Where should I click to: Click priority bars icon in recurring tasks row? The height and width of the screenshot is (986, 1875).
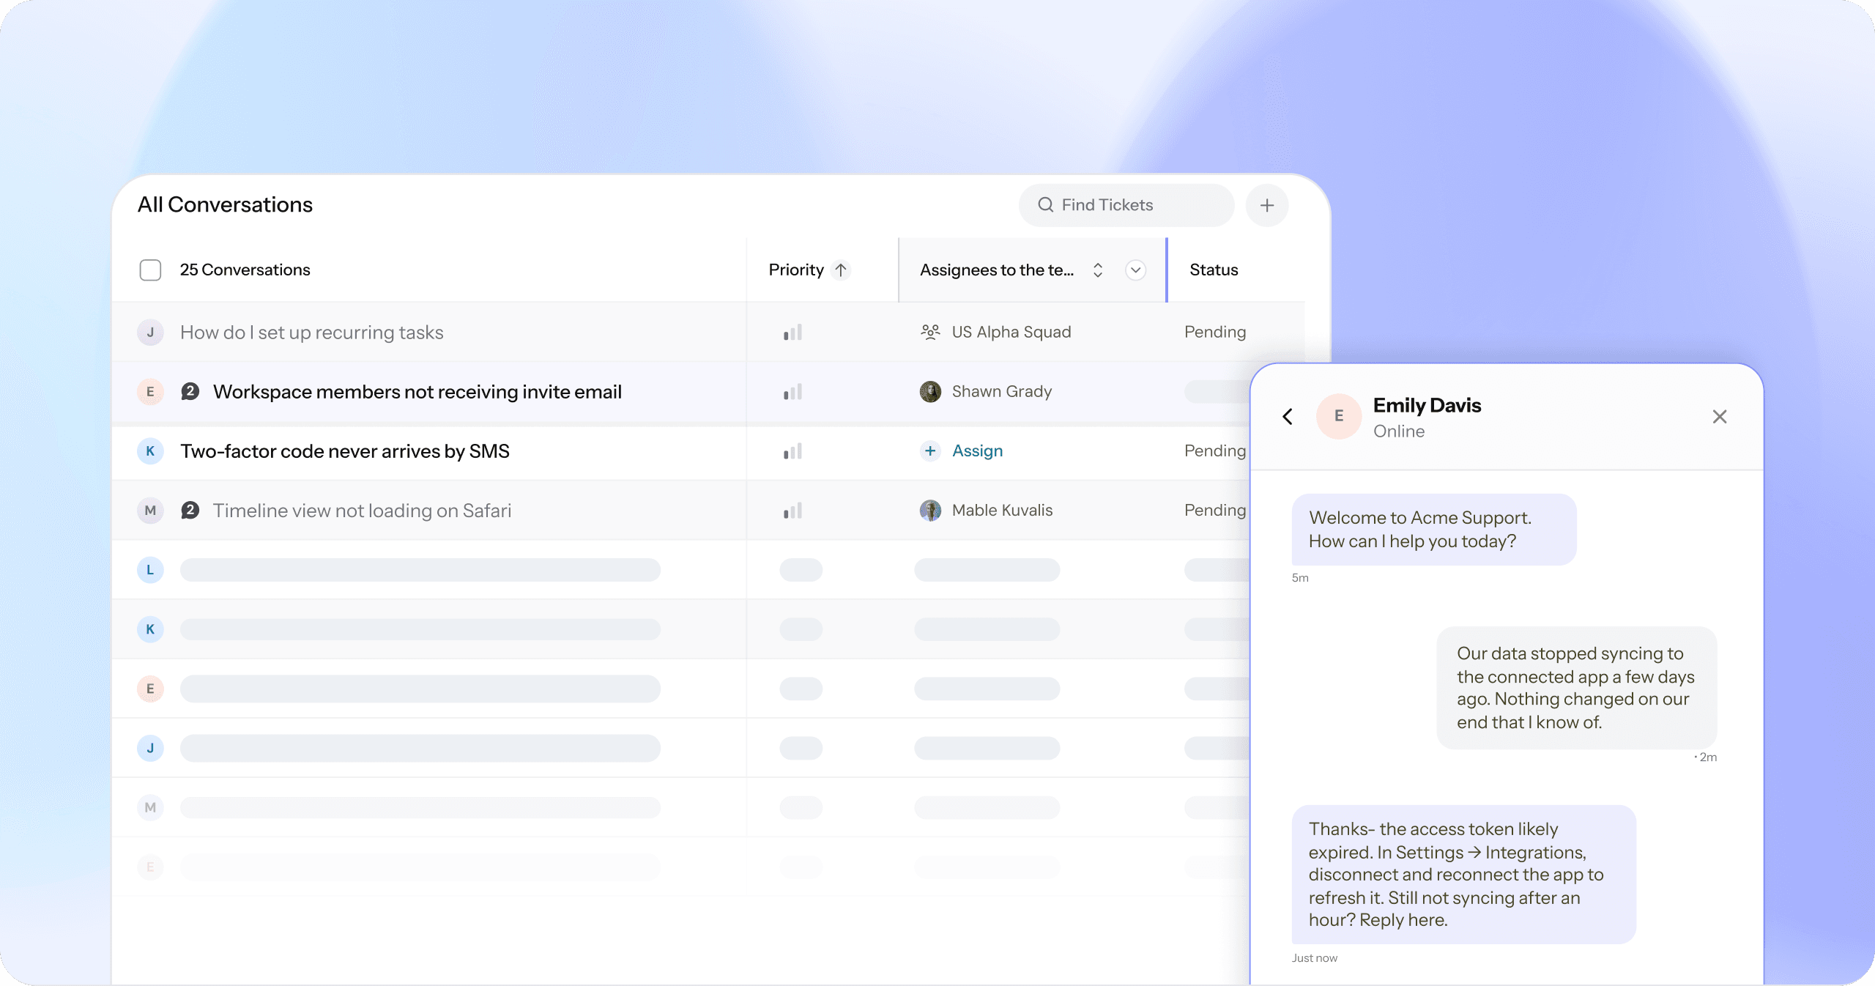(792, 333)
